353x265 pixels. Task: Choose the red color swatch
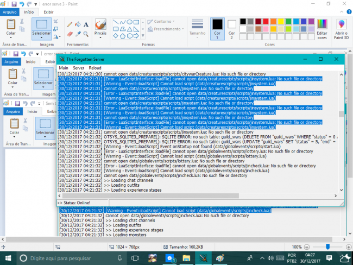point(266,21)
